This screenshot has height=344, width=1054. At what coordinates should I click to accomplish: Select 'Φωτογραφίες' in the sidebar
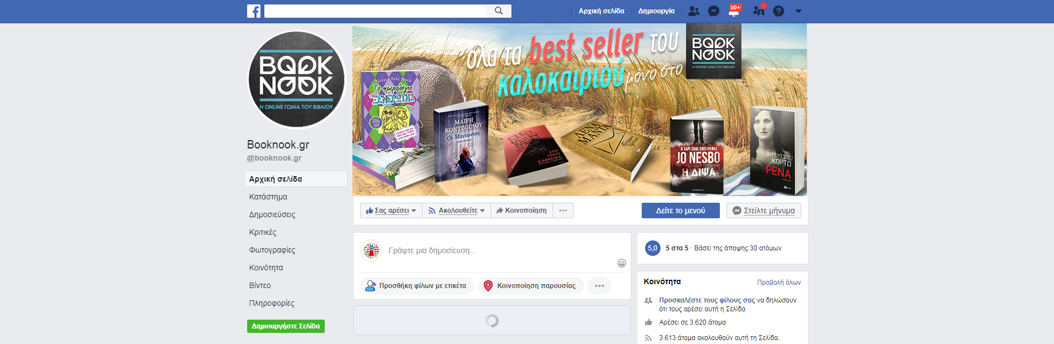tap(272, 250)
